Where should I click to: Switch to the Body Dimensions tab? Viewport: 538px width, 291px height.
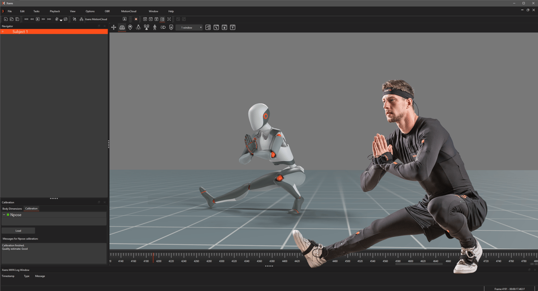tap(12, 209)
